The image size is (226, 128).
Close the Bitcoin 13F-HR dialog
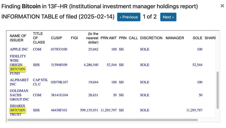click(x=222, y=6)
